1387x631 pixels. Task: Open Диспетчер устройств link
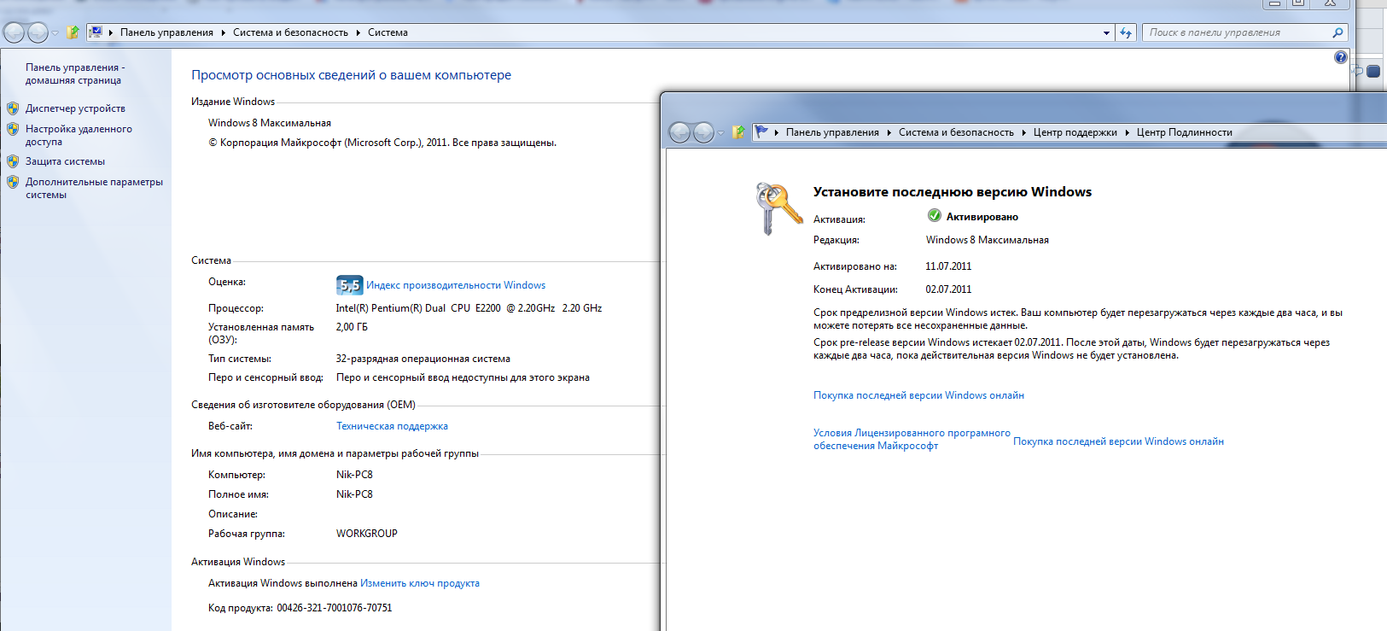[75, 108]
